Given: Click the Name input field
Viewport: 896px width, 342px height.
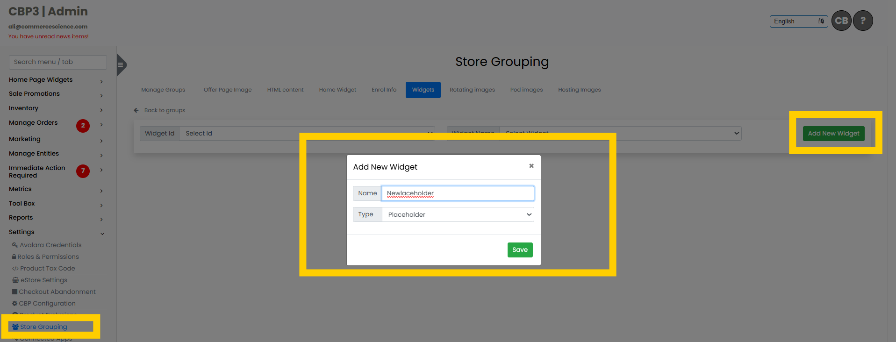Looking at the screenshot, I should pyautogui.click(x=458, y=193).
